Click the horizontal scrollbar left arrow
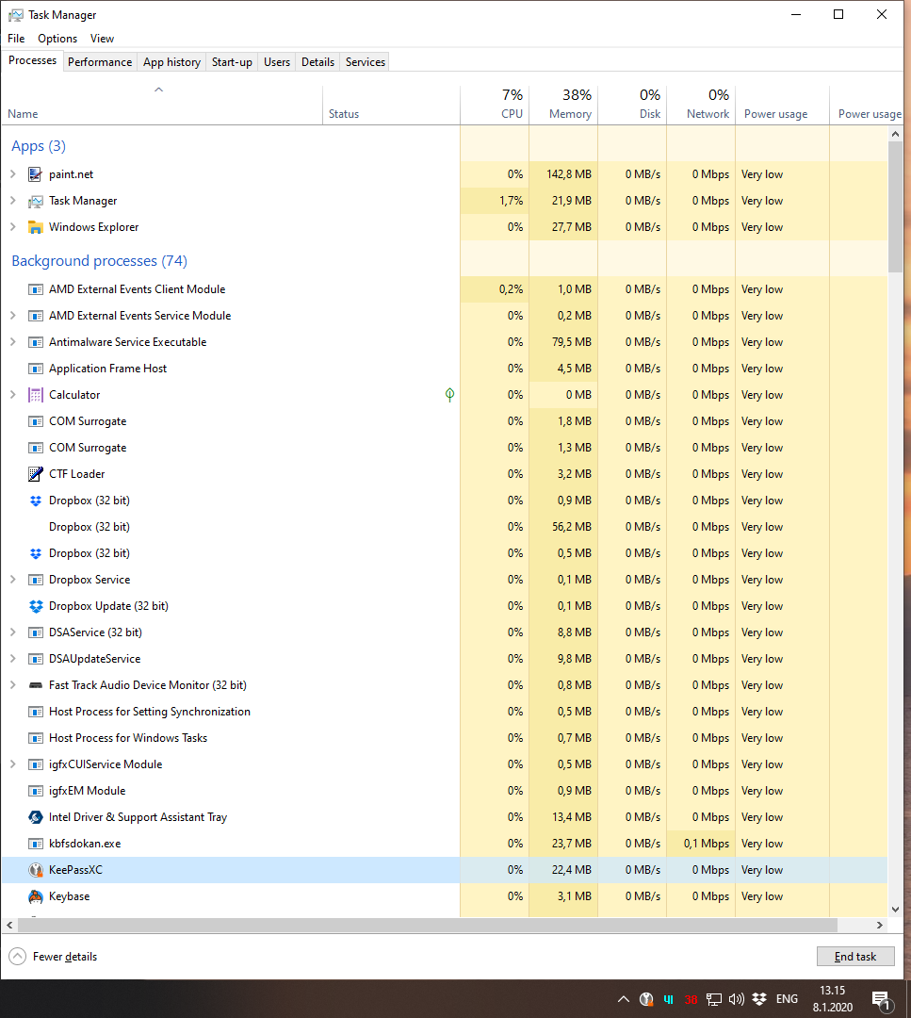911x1018 pixels. tap(9, 925)
